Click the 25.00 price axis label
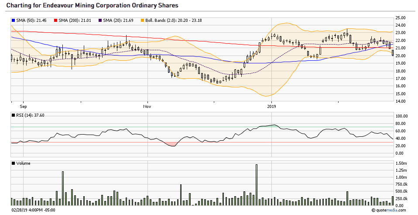Viewport: 418px width, 215px height. click(401, 18)
